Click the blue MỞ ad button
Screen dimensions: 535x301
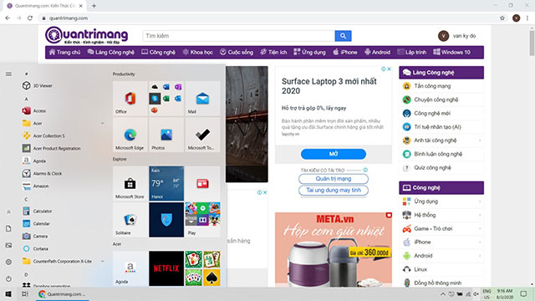(334, 154)
